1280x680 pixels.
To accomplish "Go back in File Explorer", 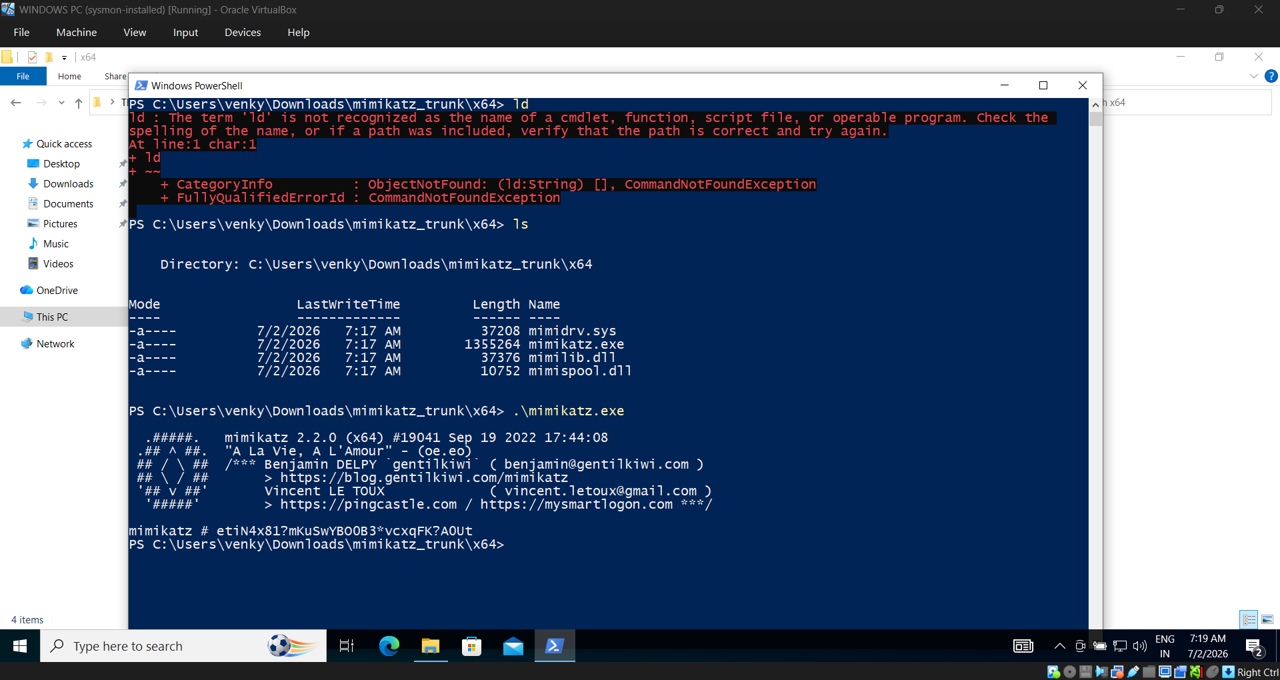I will (x=16, y=103).
